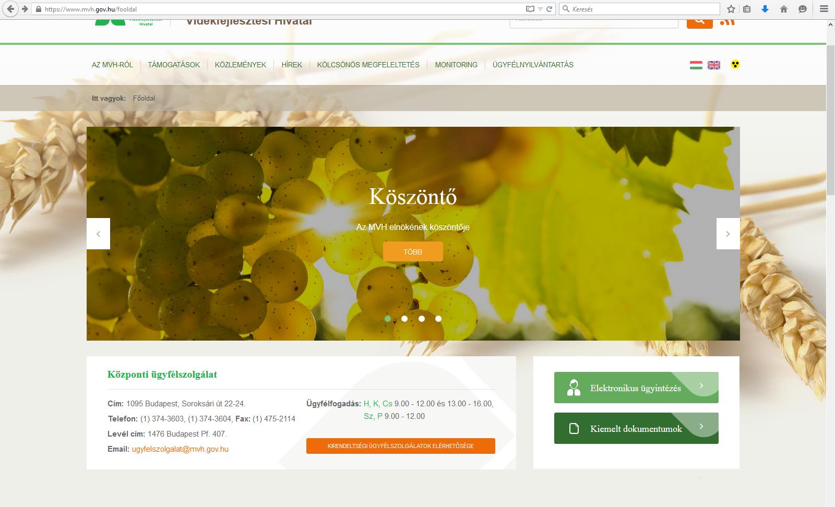Show bookmarks list icon

(x=747, y=9)
